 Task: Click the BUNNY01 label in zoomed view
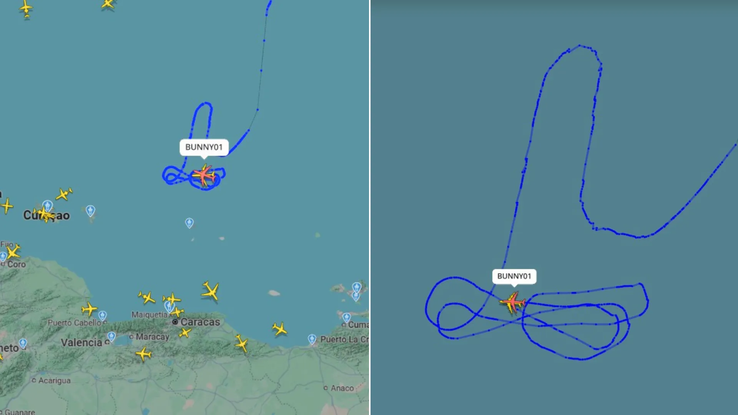514,276
